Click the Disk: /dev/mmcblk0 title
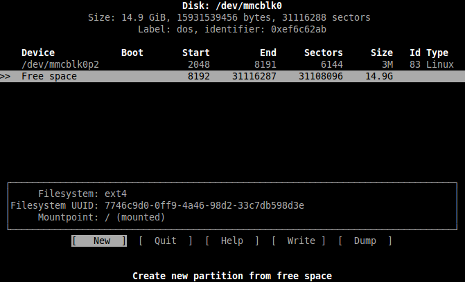 point(232,6)
